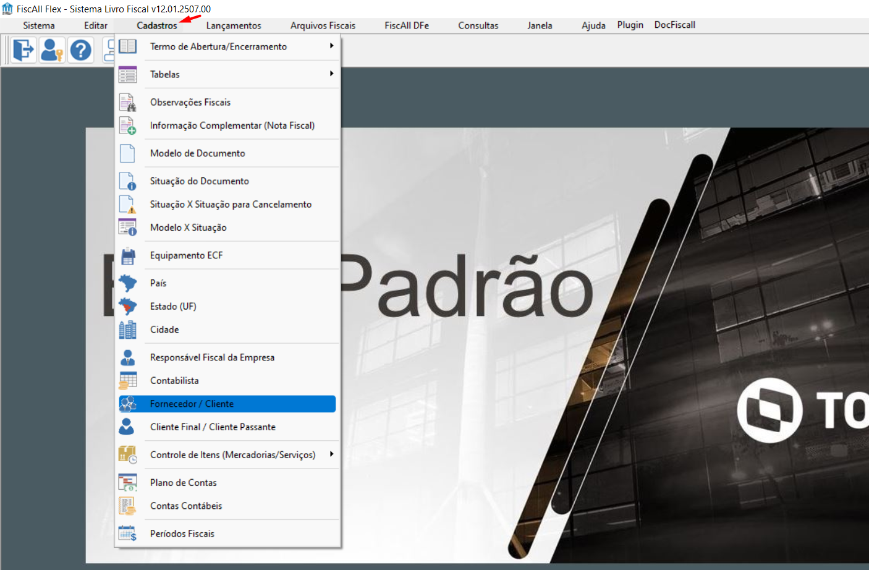Open the Janela menu

540,25
